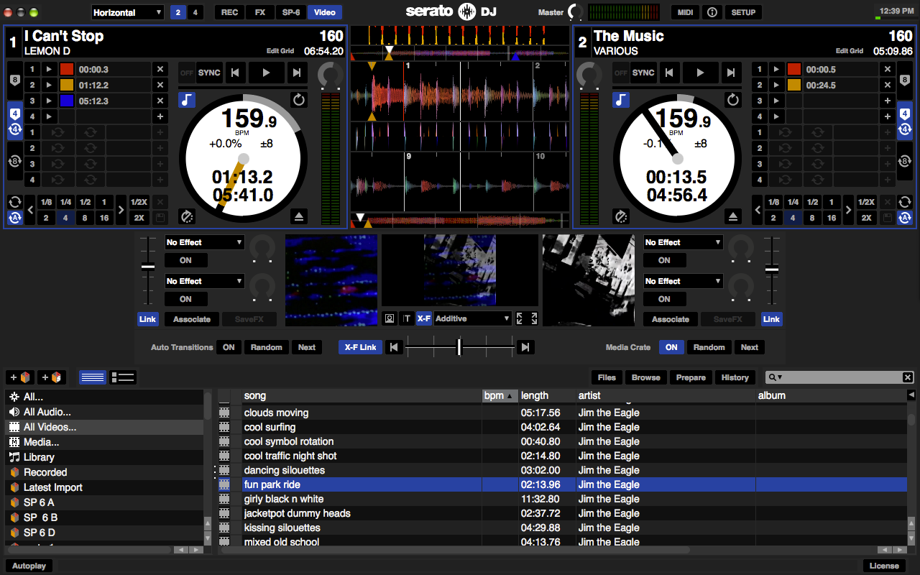Viewport: 920px width, 575px height.
Task: Open search field options dropdown
Action: pos(776,377)
